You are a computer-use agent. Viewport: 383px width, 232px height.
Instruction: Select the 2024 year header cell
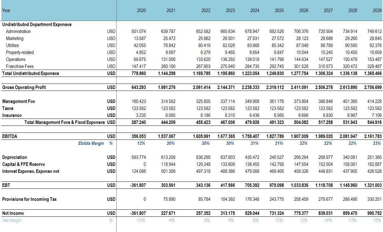click(255, 10)
